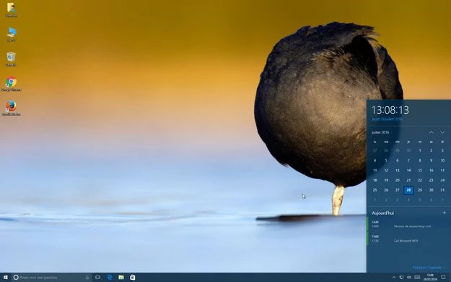
Task: Select July 19 in the calendar
Action: (386, 180)
